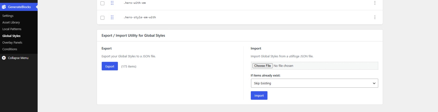Open the Asset Library page
Viewport: 438px width, 112px height.
11,22
